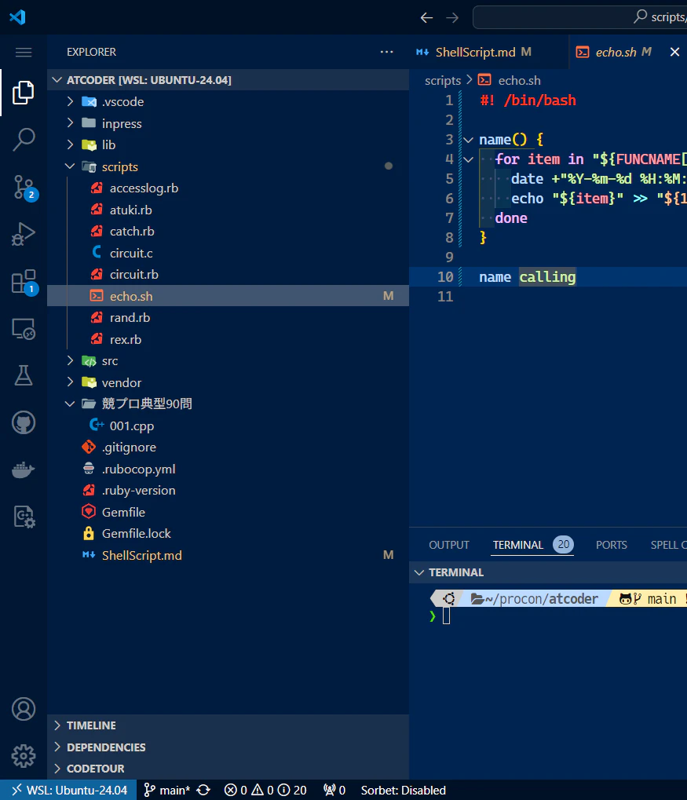The image size is (687, 800).
Task: Expand the .vscode folder
Action: 228,101
